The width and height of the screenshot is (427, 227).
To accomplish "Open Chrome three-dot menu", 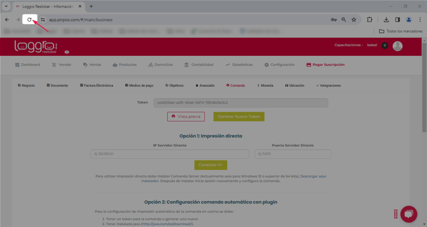I will [420, 20].
